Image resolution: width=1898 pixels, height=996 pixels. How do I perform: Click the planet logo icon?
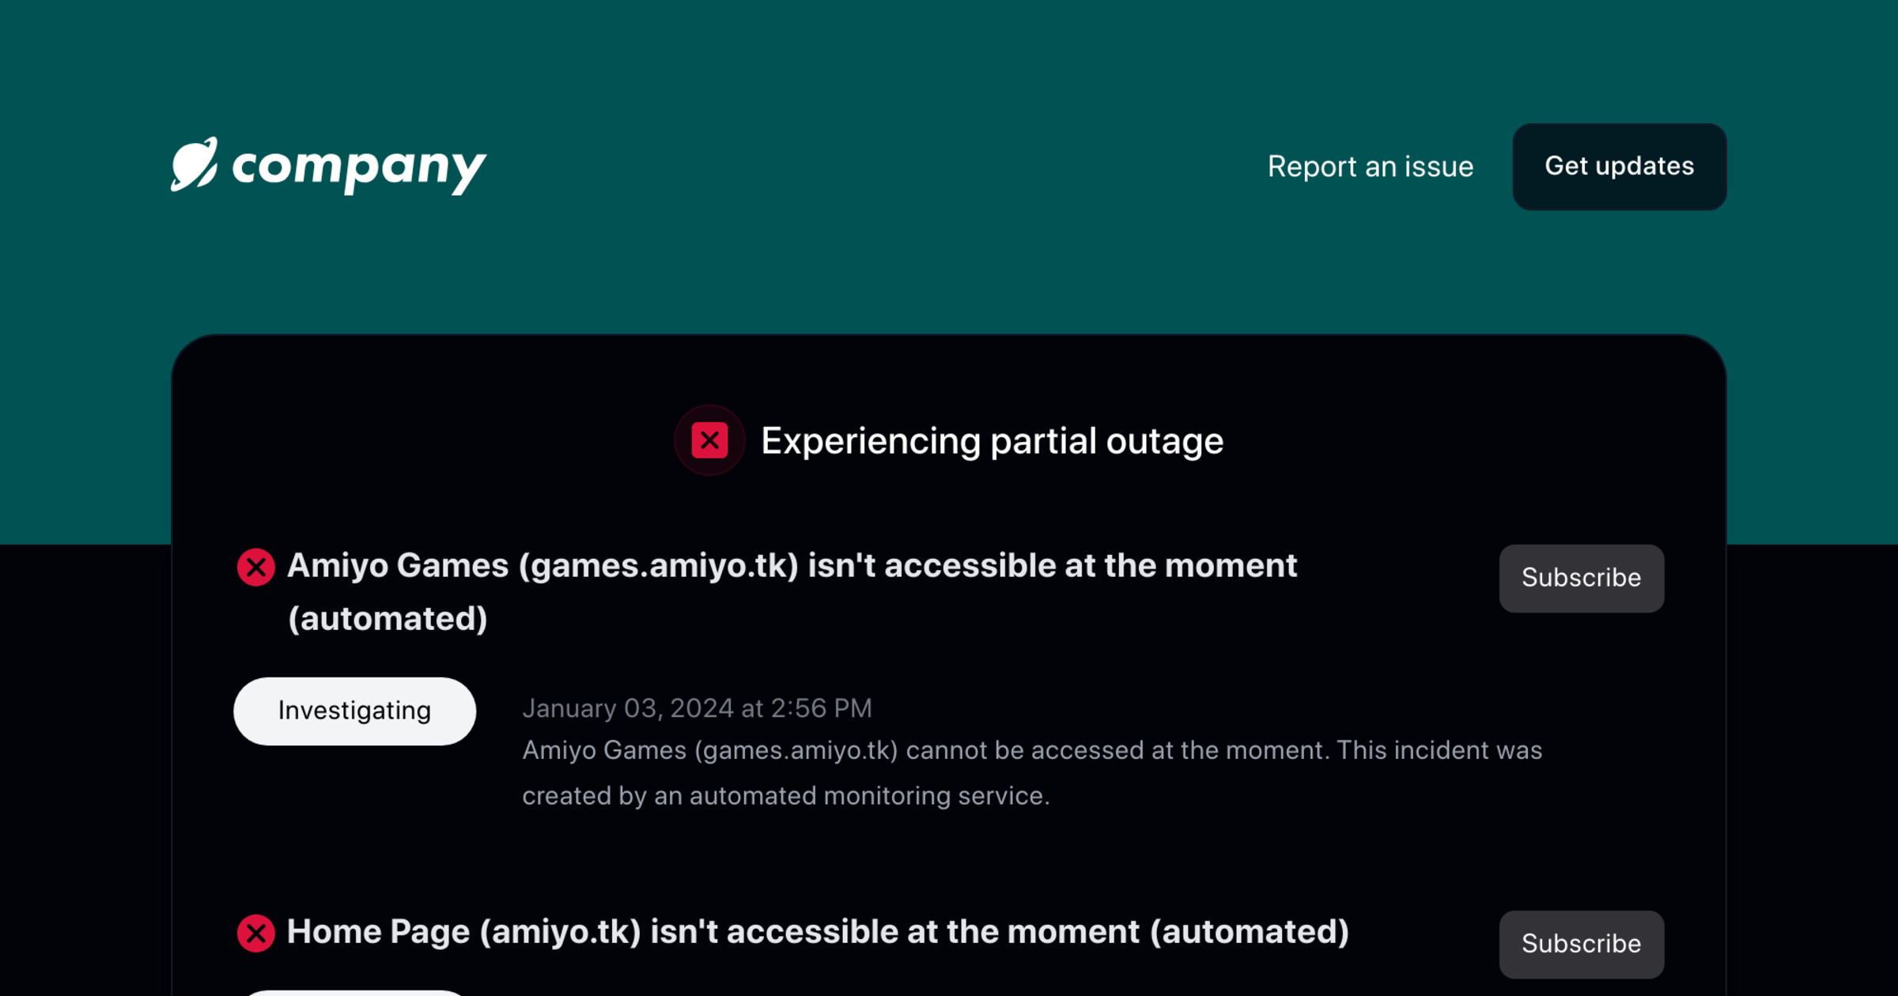pyautogui.click(x=194, y=164)
